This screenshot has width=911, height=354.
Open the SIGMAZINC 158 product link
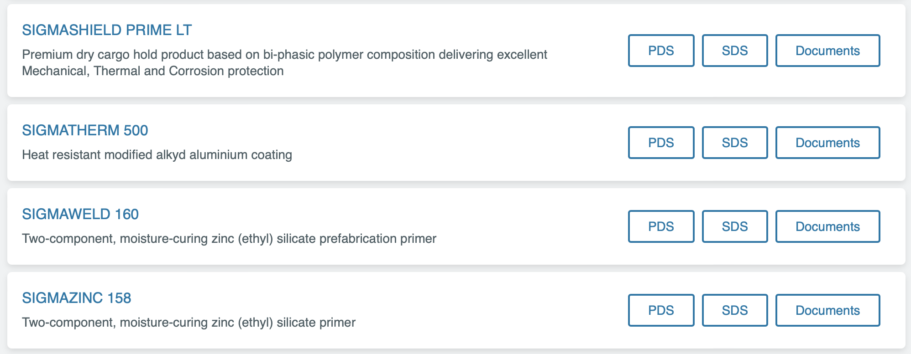click(x=77, y=298)
